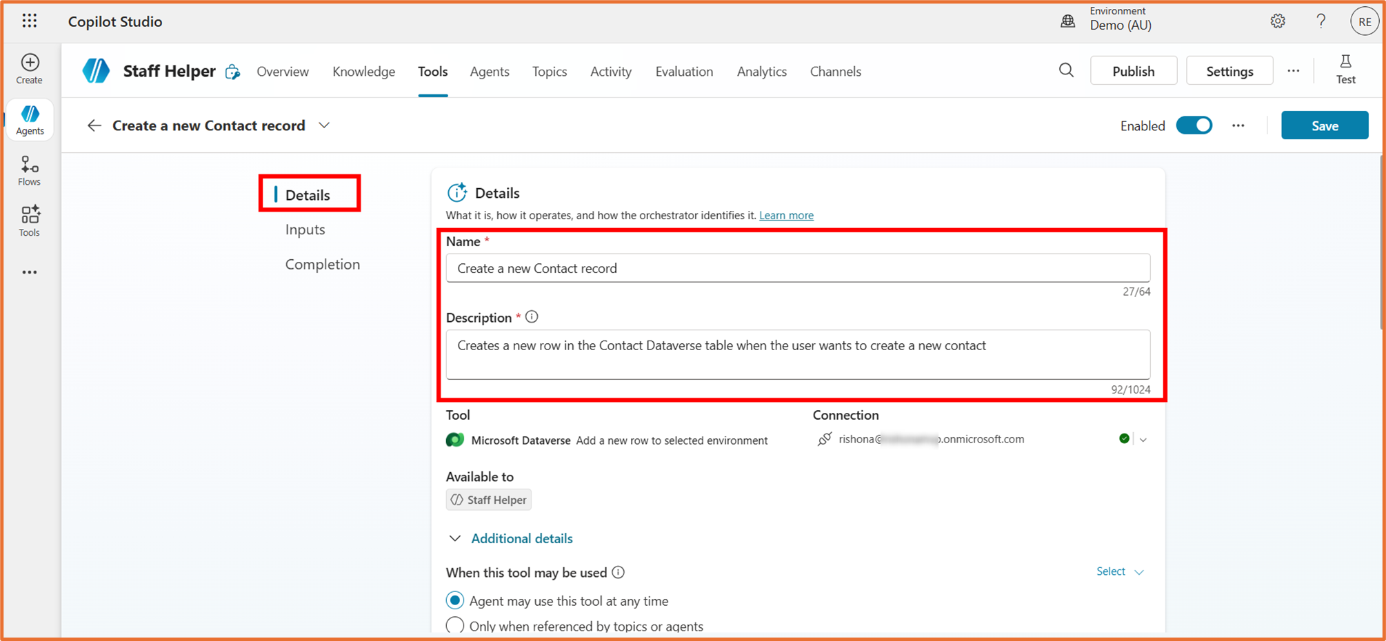1386x641 pixels.
Task: Click the search magnifier icon
Action: click(1066, 70)
